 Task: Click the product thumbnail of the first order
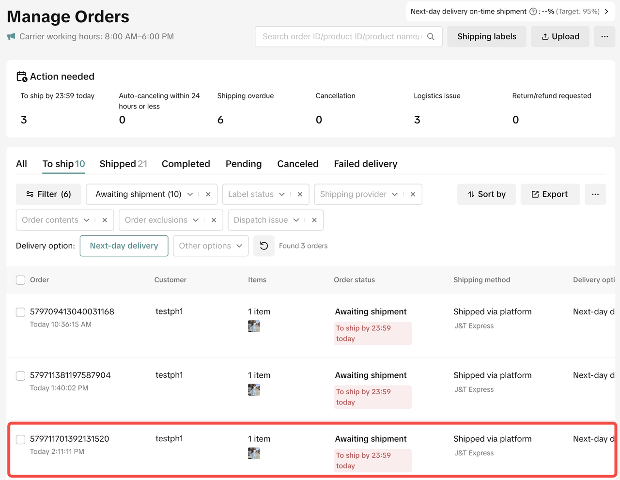click(254, 326)
